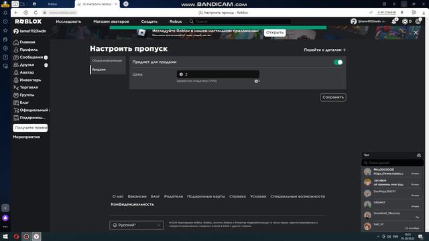Open the Конфиденциальность footer link
The image size is (429, 241).
[x=132, y=204]
